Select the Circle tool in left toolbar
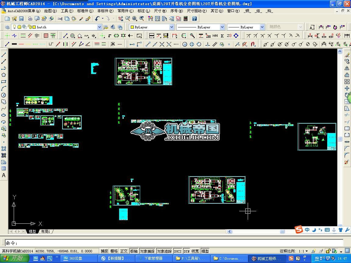The image size is (351, 263). tap(4, 95)
